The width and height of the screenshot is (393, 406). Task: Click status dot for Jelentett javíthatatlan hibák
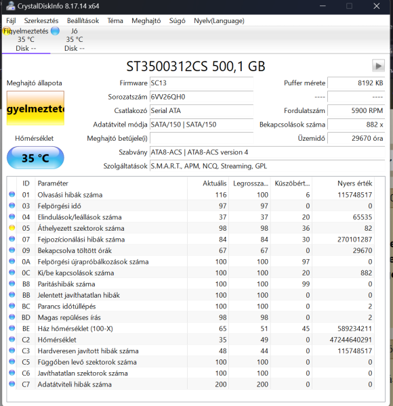[x=12, y=294]
